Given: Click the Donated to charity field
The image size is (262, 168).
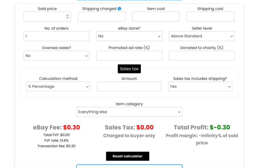Looking at the screenshot, I should pyautogui.click(x=202, y=55).
